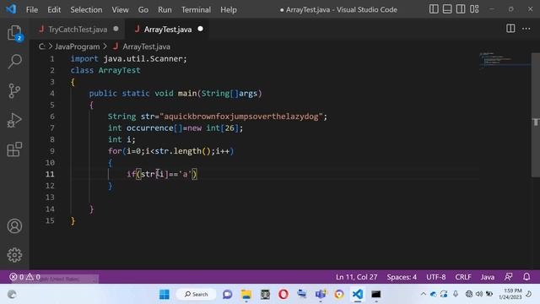Screen dimensions: 540x304
Task: Open the Selection menu
Action: point(86,9)
